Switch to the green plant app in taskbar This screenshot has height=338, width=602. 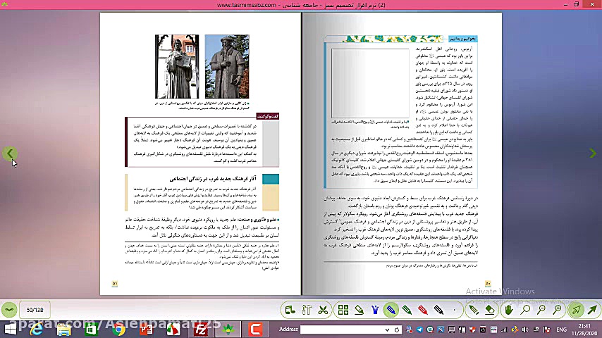click(x=228, y=329)
